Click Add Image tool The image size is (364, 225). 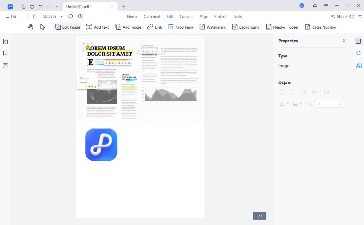click(x=128, y=27)
